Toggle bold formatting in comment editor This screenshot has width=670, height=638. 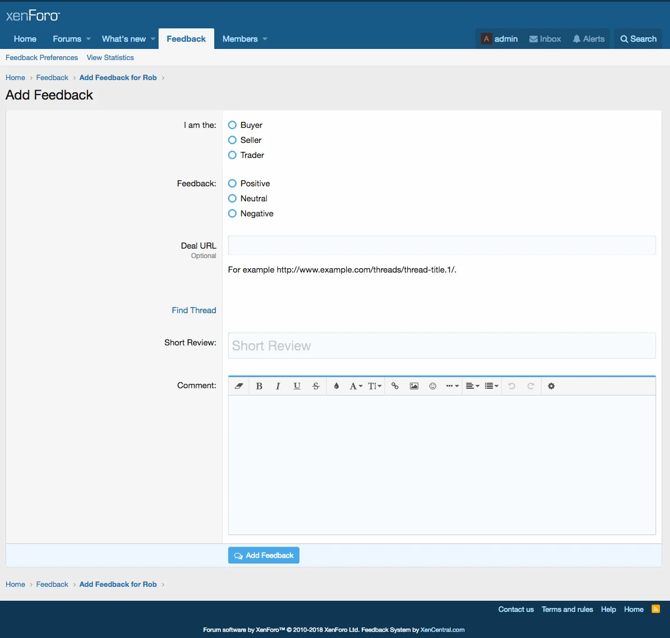point(259,386)
